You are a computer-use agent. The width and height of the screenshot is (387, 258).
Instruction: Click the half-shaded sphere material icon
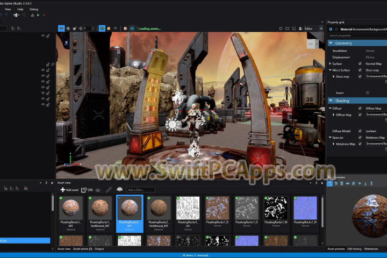(125, 28)
